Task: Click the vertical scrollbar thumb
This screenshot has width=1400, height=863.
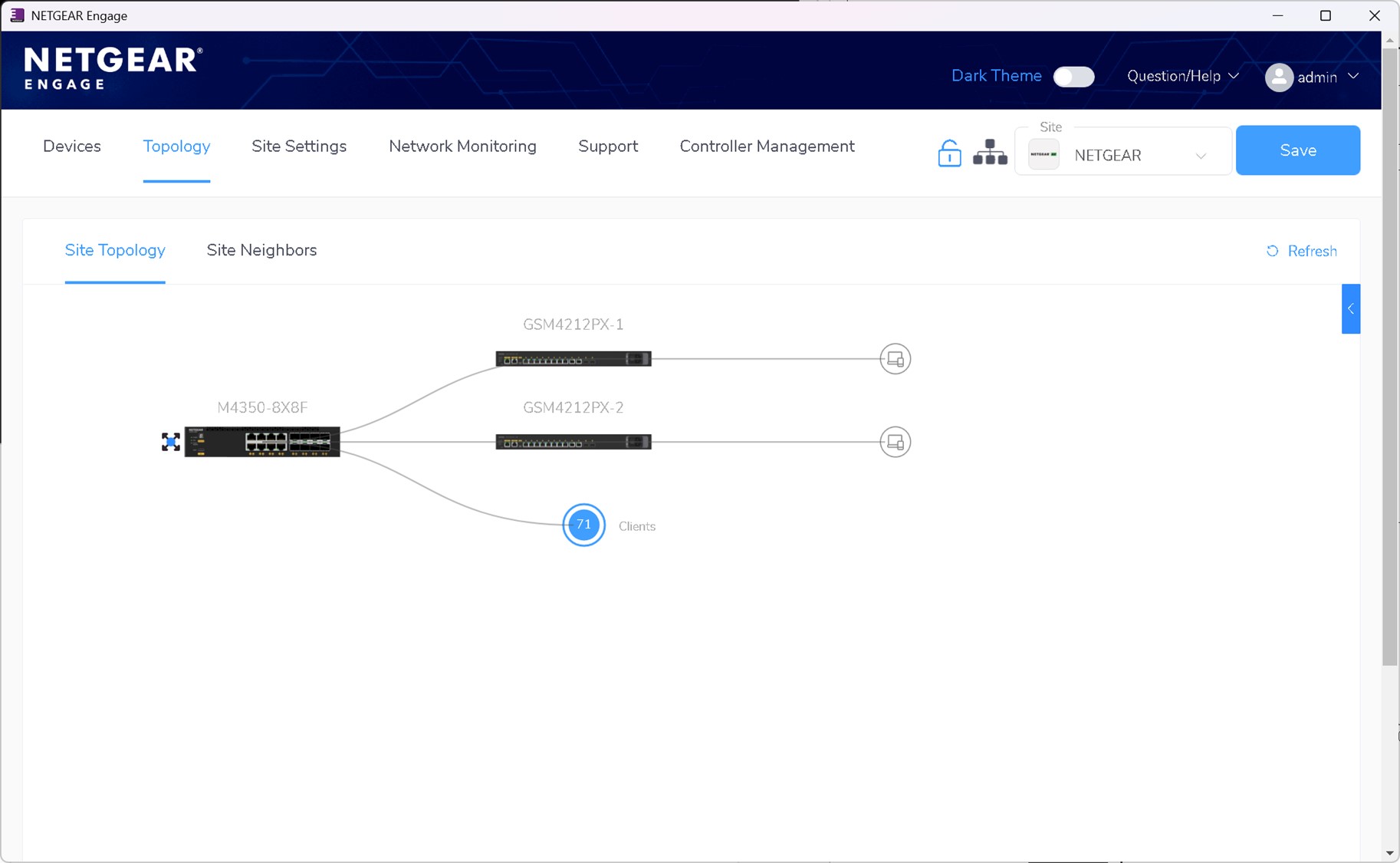Action: click(1390, 357)
